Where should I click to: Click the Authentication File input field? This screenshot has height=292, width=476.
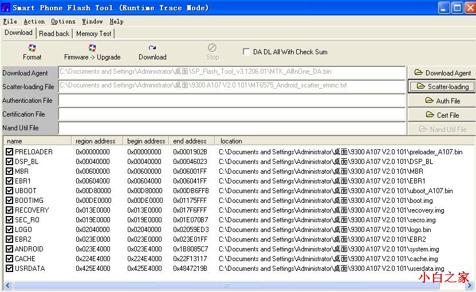click(232, 100)
